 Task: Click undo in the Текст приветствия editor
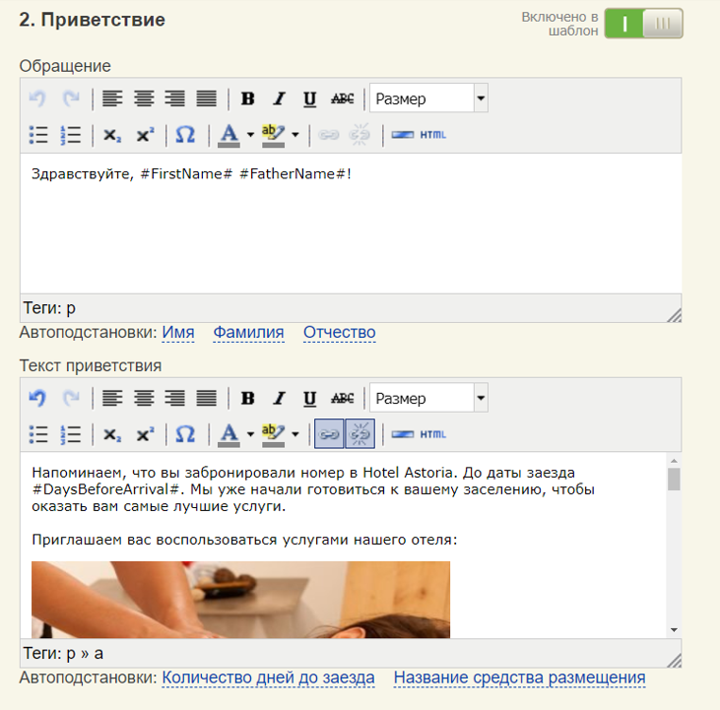(37, 398)
